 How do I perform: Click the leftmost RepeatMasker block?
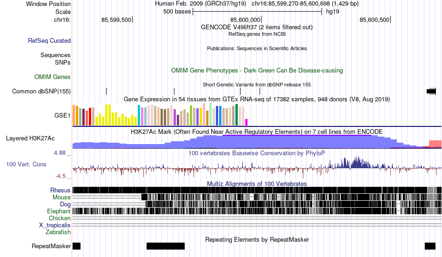point(76,246)
